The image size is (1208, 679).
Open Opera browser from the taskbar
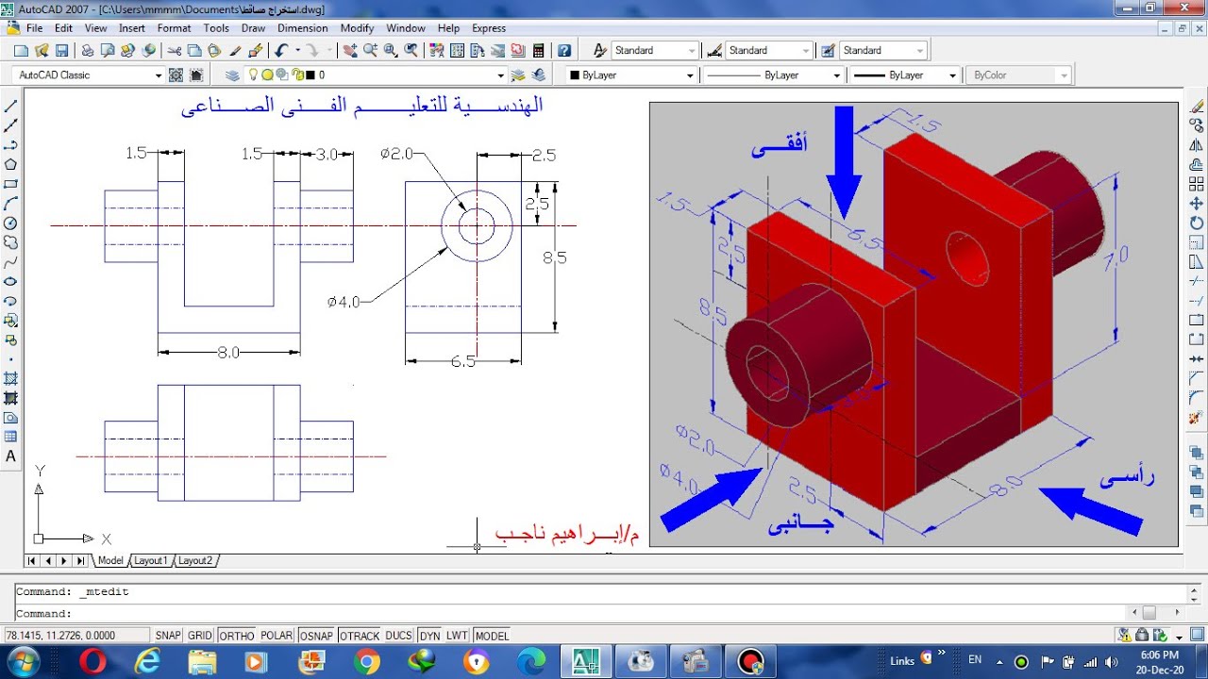click(x=92, y=662)
